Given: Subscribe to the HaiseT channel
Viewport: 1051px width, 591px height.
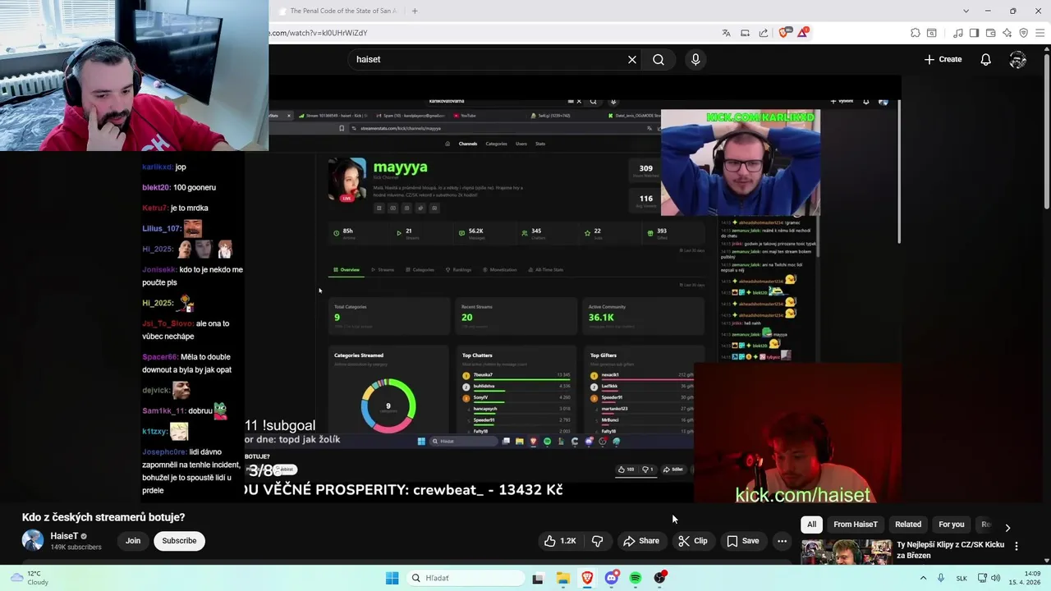Looking at the screenshot, I should point(179,541).
